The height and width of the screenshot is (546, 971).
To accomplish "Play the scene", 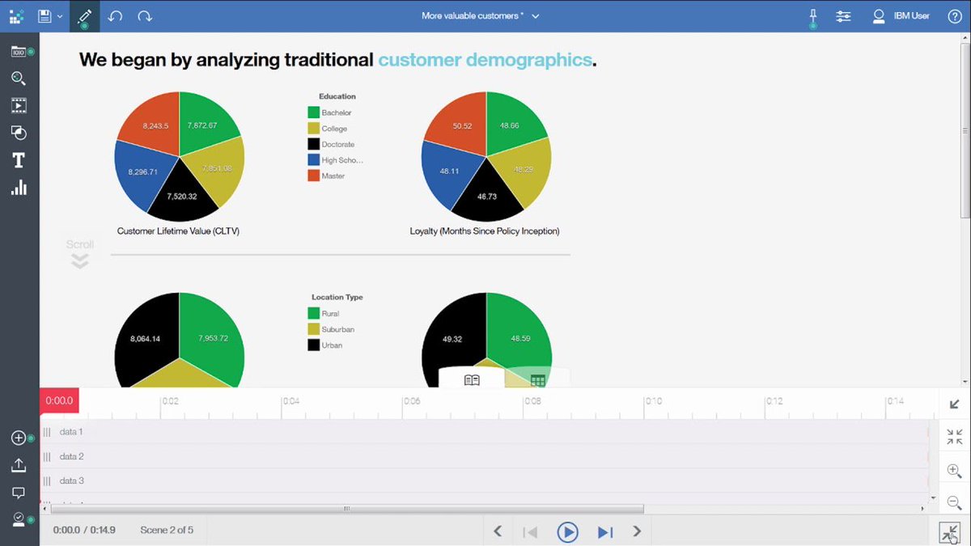I will 568,531.
